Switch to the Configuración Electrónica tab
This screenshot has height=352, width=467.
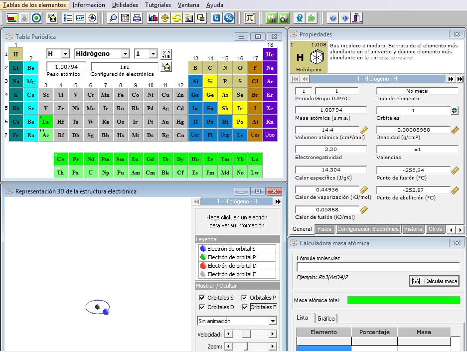pyautogui.click(x=368, y=229)
